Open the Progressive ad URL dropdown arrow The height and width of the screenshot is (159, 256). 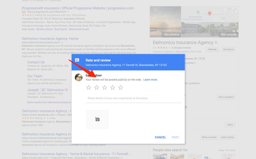pyautogui.click(x=68, y=12)
